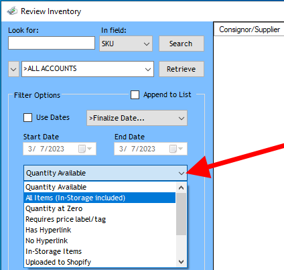Viewport: 284px width, 270px height.
Task: Enable the Append to List checkbox
Action: 135,94
